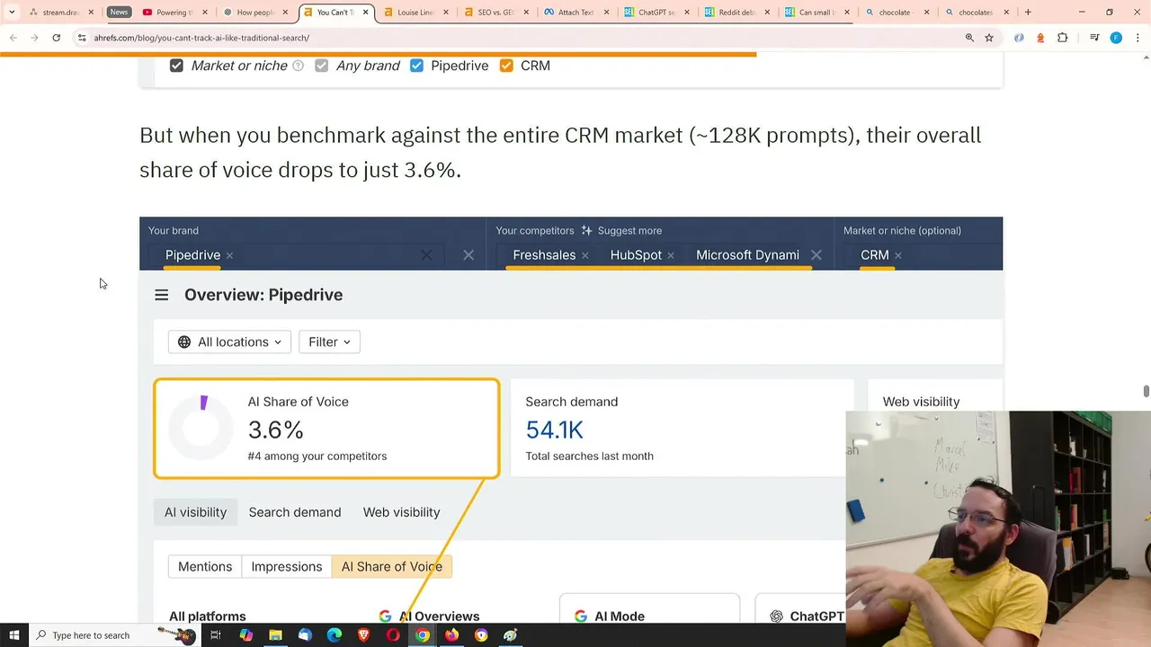Remove the CRM market tag
Viewport: 1151px width, 647px height.
click(898, 255)
